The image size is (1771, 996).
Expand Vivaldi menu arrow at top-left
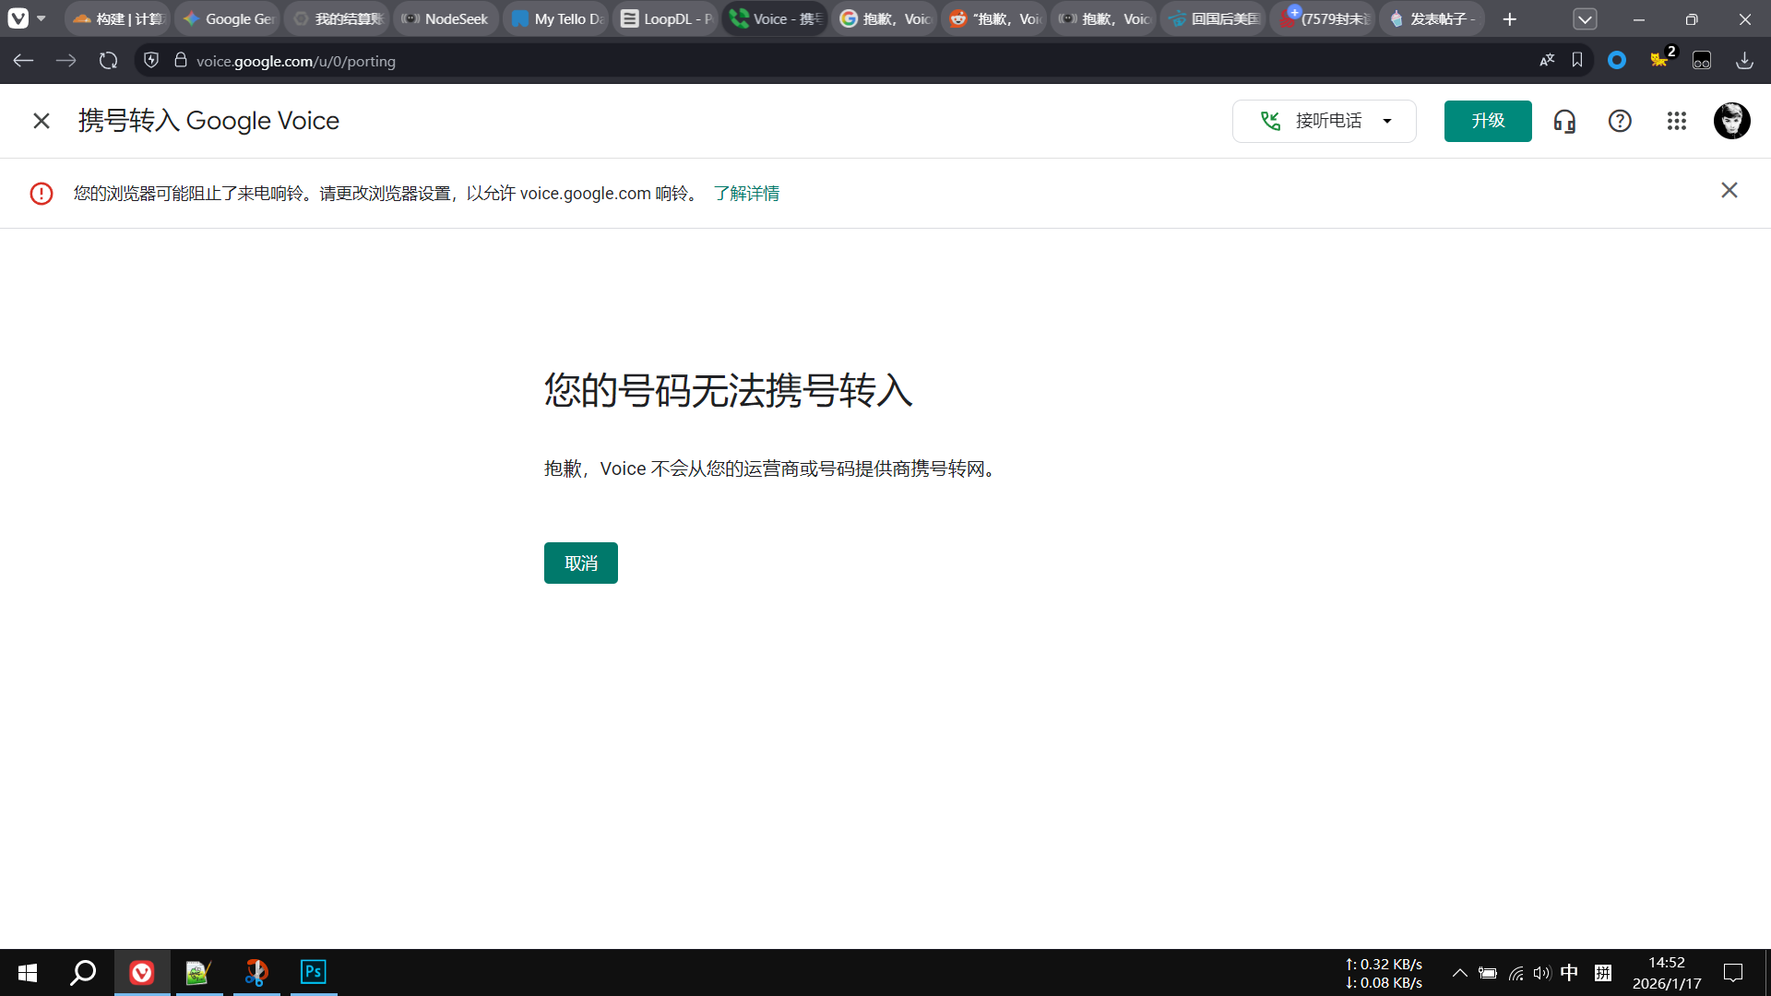pyautogui.click(x=41, y=18)
